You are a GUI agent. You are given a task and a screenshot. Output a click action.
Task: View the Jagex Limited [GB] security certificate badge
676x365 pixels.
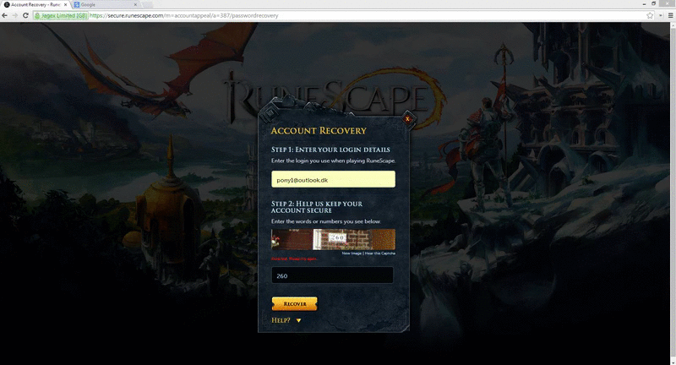coord(61,15)
